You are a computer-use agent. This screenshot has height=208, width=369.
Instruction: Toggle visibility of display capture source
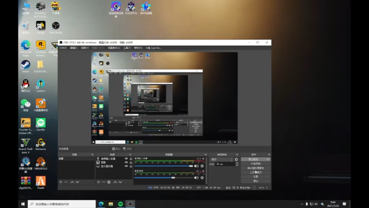pos(126,166)
